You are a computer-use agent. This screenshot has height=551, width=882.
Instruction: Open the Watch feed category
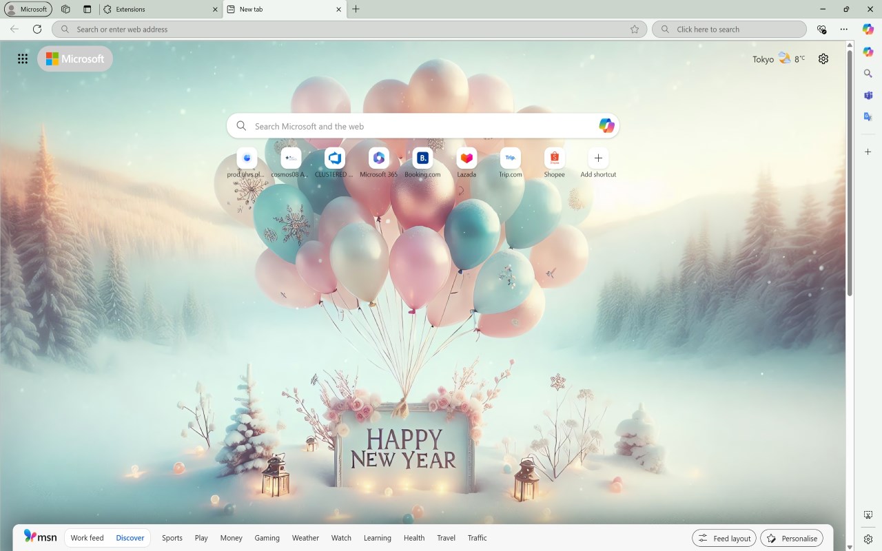pos(341,538)
